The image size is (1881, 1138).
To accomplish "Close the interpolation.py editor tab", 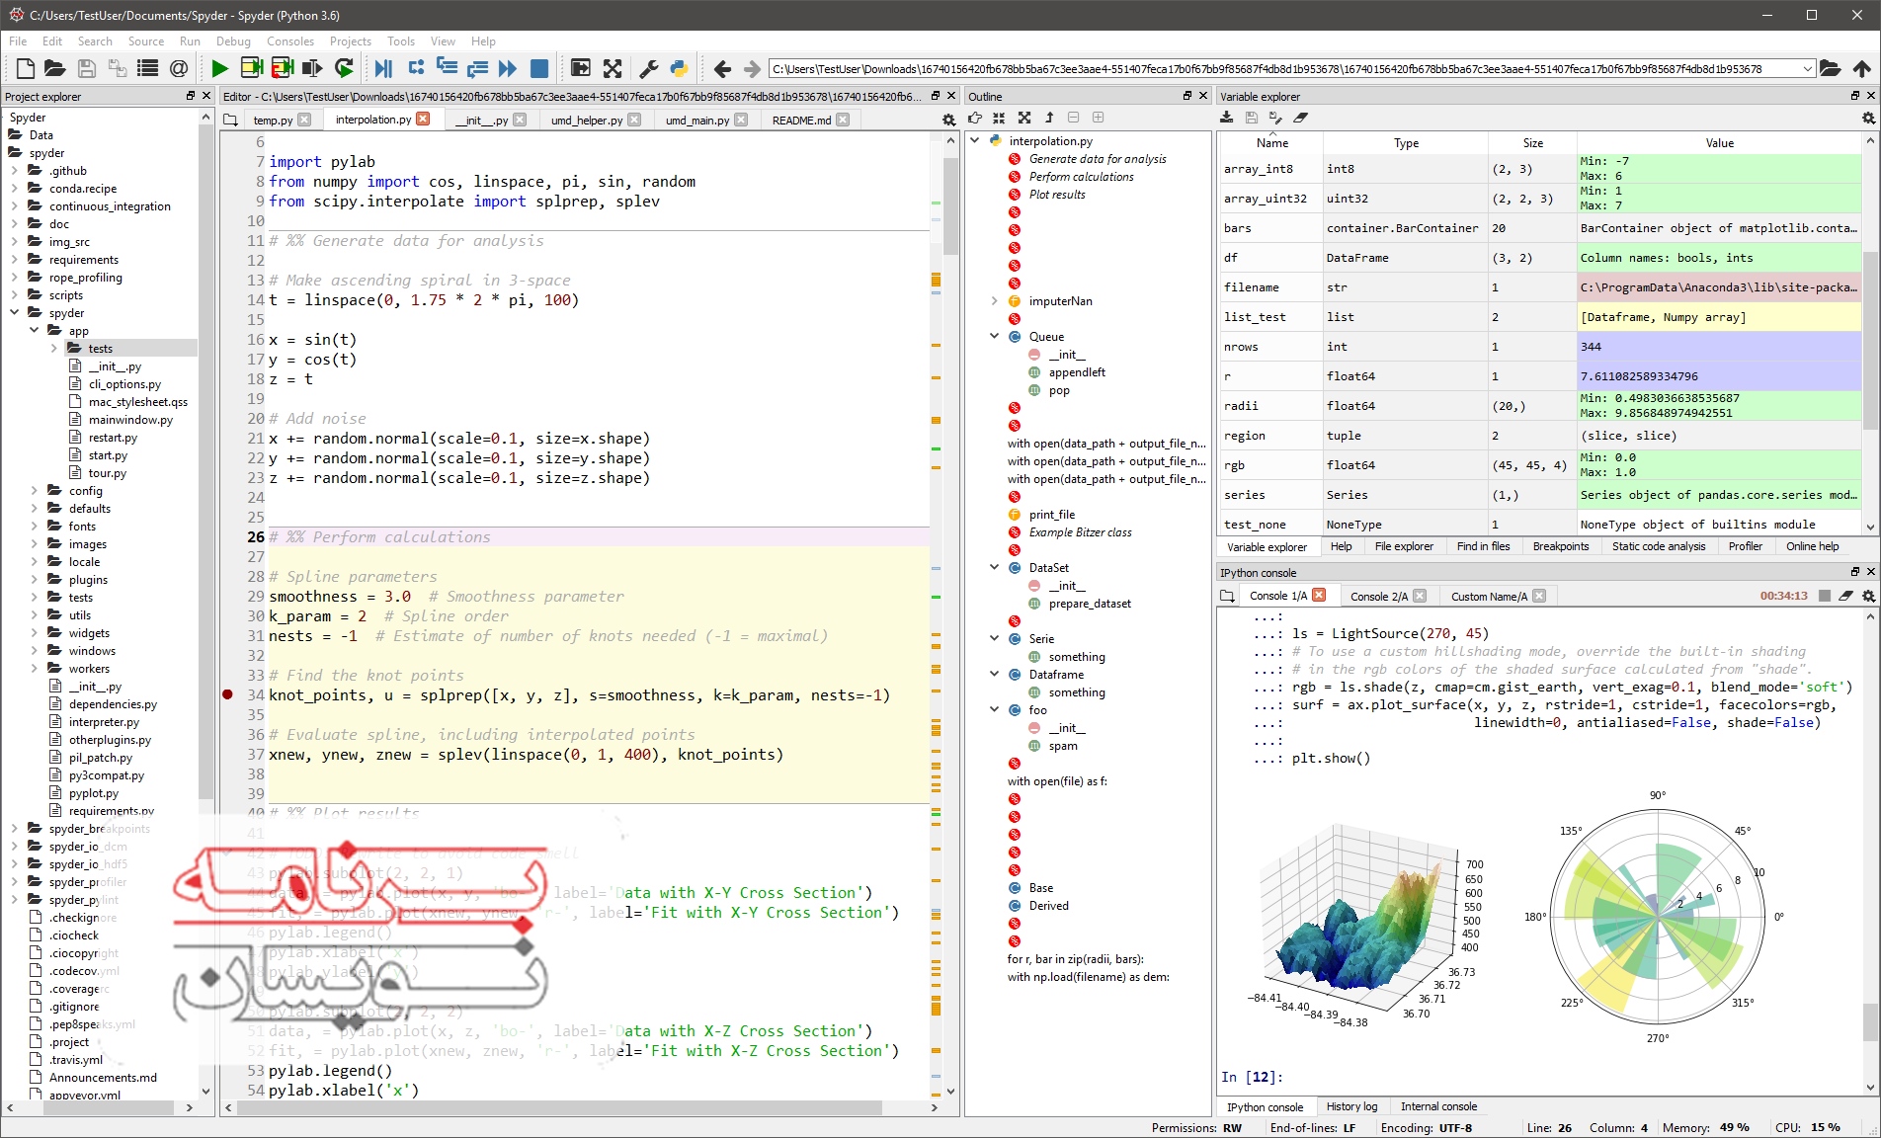I will click(x=424, y=120).
